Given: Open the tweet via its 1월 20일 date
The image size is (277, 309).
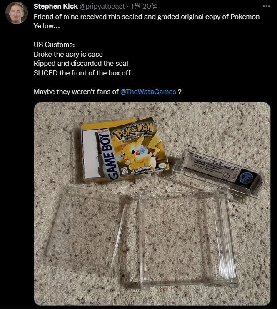Looking at the screenshot, I should click(x=144, y=7).
